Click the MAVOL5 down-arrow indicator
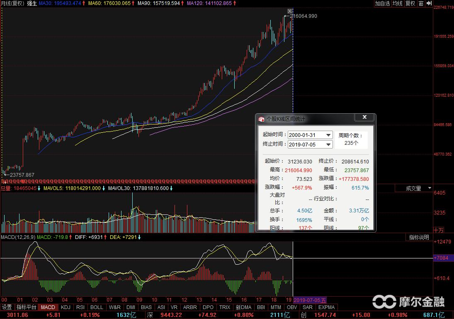The width and height of the screenshot is (454, 319). 104,188
